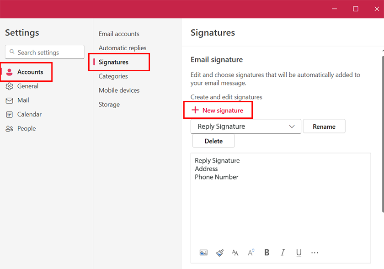Open the Accounts settings category
This screenshot has height=269, width=384.
(30, 72)
